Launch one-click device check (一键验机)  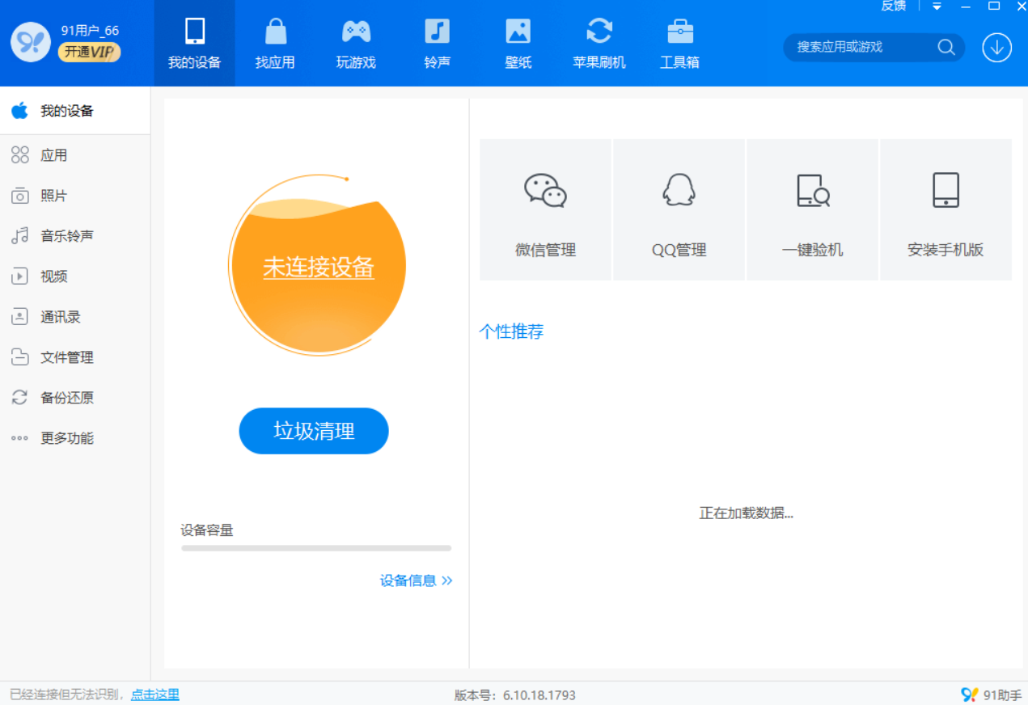[x=812, y=210]
